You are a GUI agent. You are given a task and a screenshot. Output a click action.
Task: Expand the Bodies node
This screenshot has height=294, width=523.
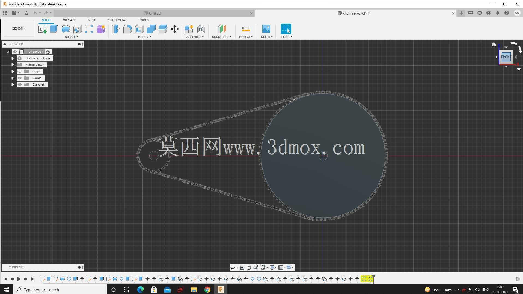click(x=13, y=78)
